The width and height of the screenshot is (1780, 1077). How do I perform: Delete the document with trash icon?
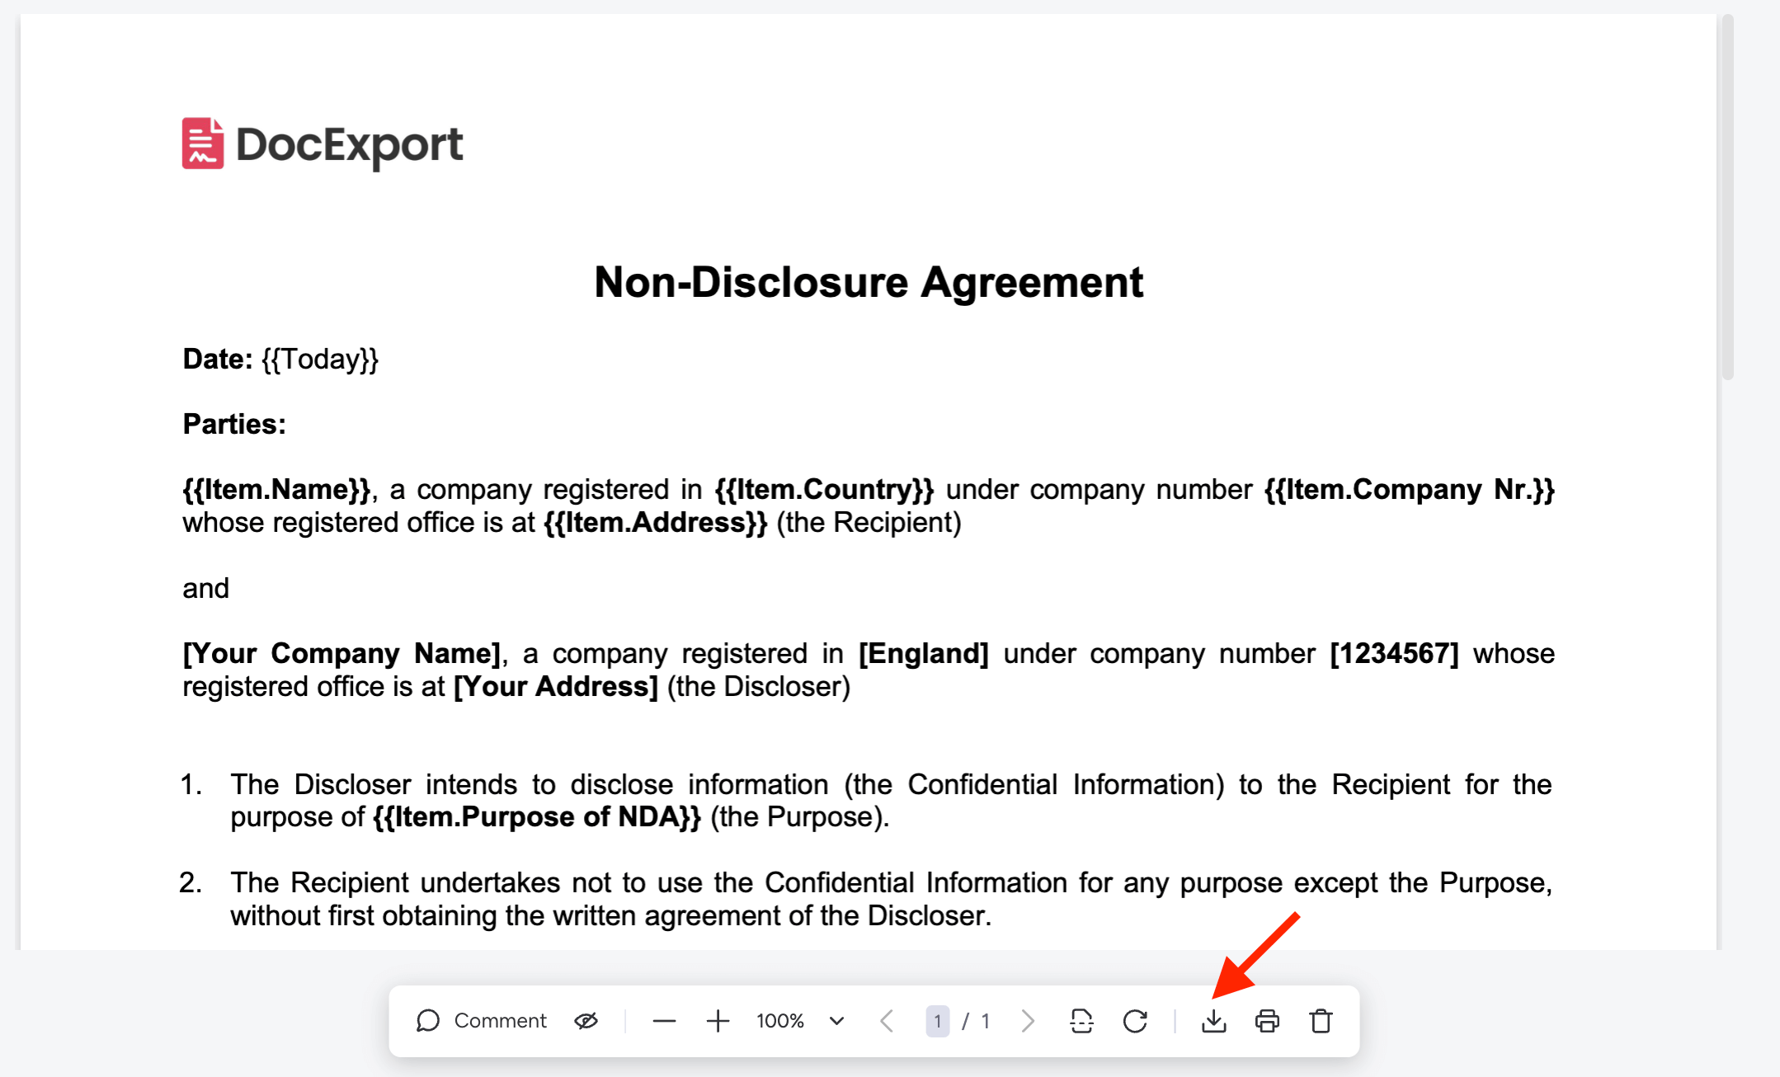point(1321,1021)
